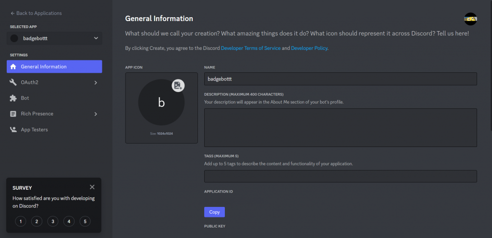Image resolution: width=492 pixels, height=238 pixels.
Task: Copy the Application ID
Action: click(x=214, y=212)
